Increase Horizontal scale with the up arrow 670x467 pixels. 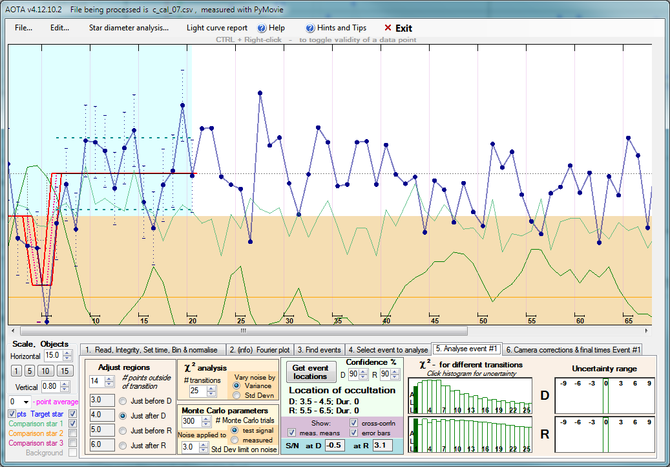pos(67,353)
